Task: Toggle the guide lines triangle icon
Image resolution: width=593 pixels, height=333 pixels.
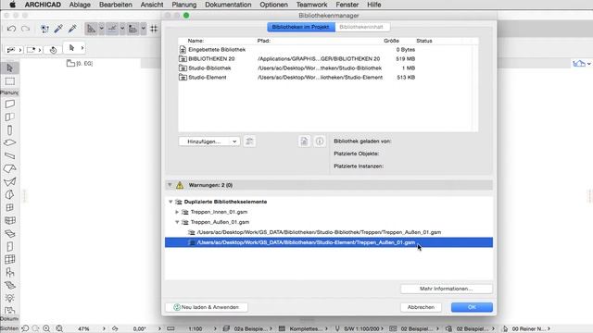Action: click(x=91, y=29)
